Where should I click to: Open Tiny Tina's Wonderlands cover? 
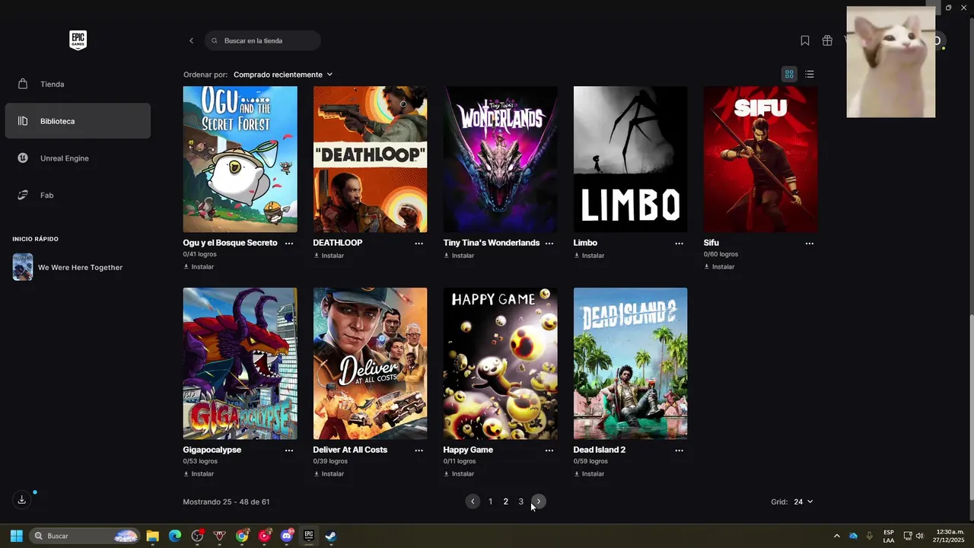click(500, 159)
